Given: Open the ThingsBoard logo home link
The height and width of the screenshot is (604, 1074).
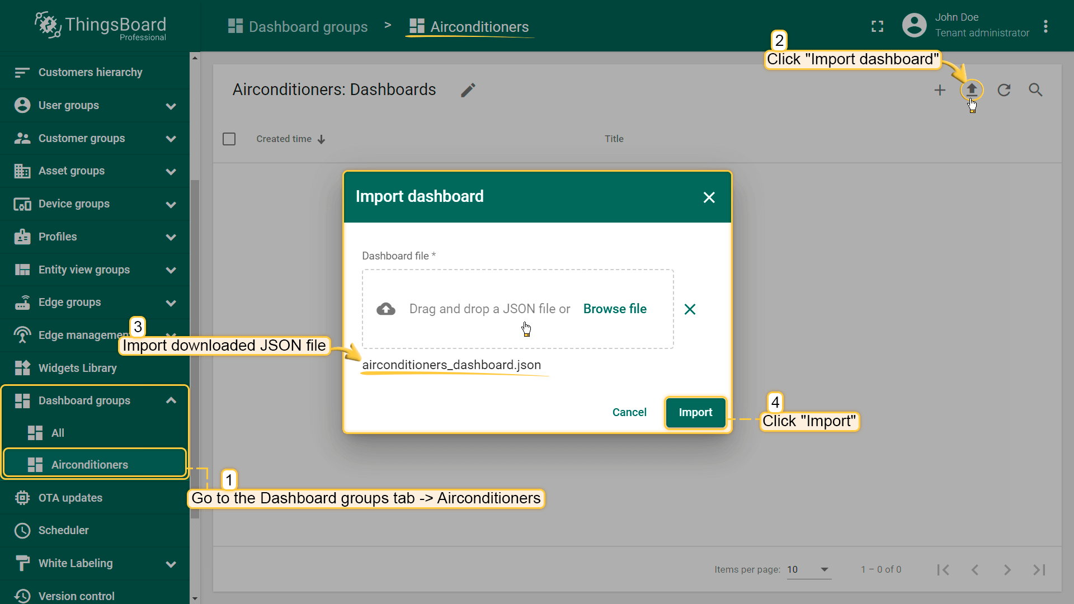Looking at the screenshot, I should pos(101,26).
